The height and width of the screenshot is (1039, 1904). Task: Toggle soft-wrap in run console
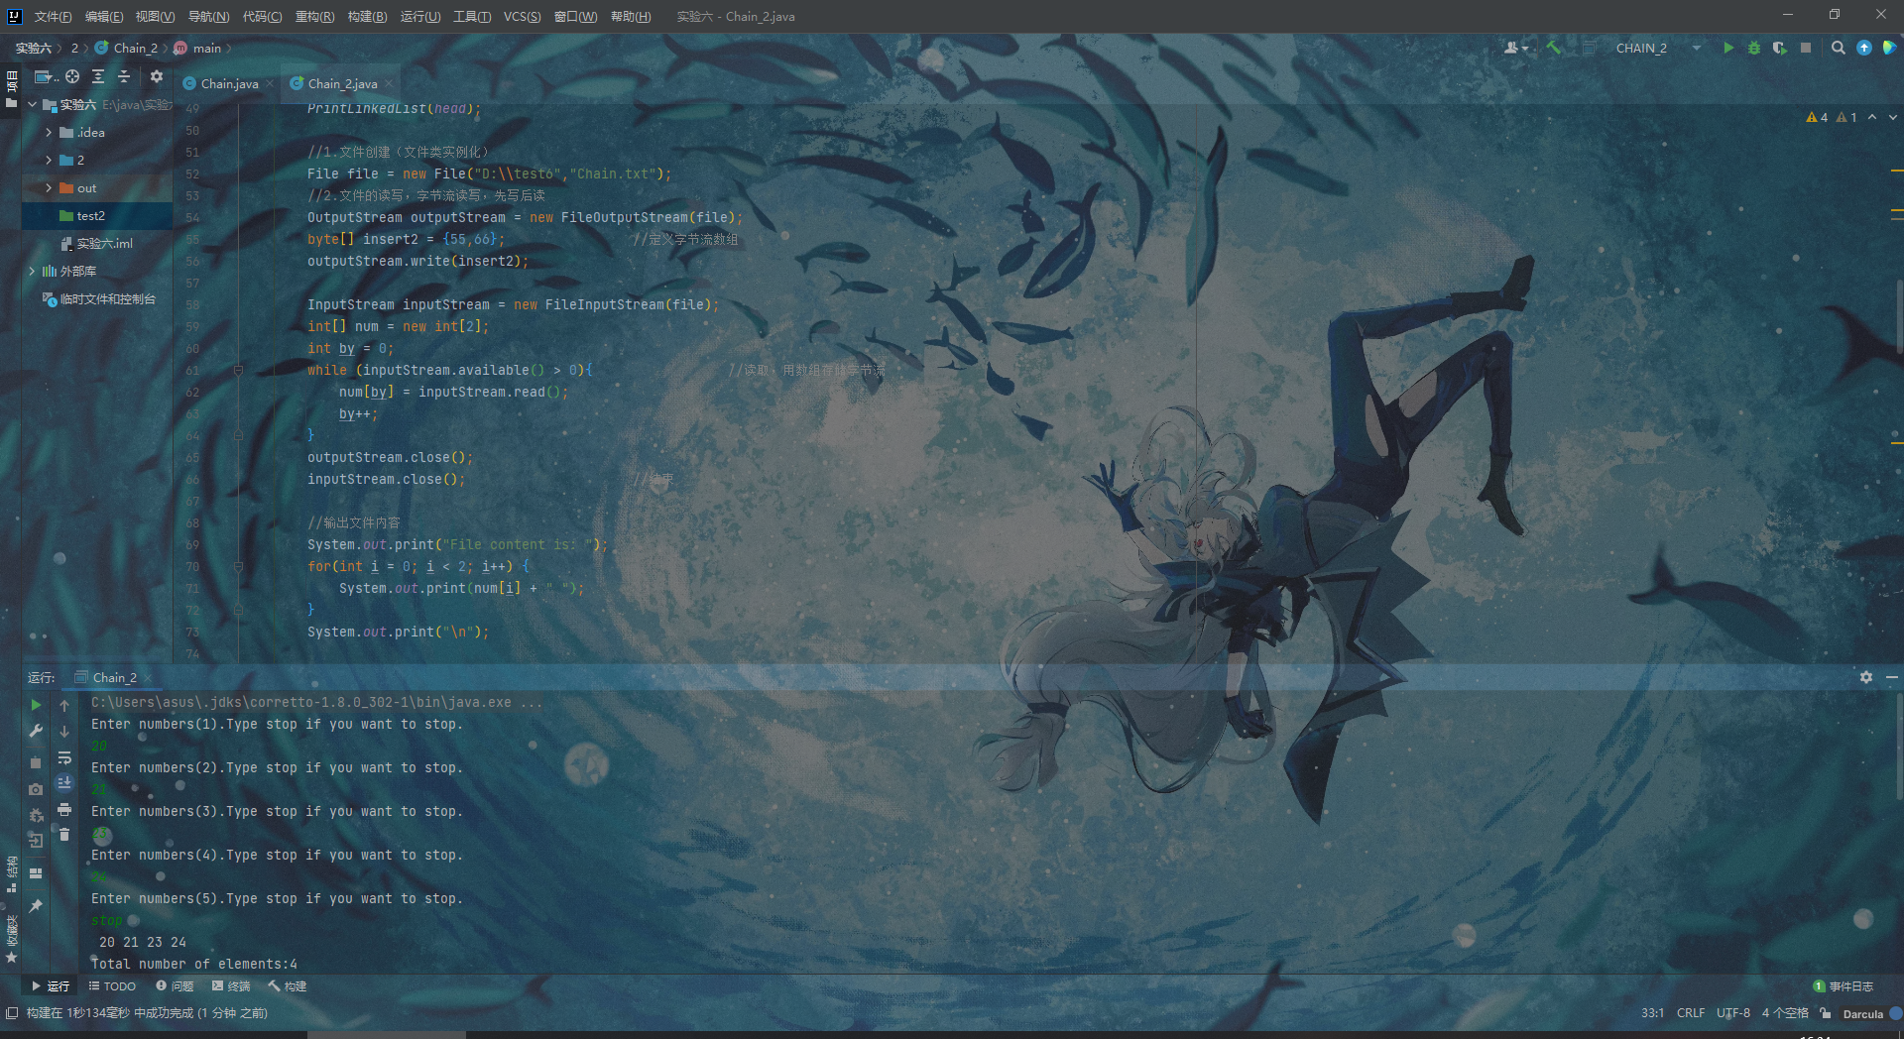point(64,757)
